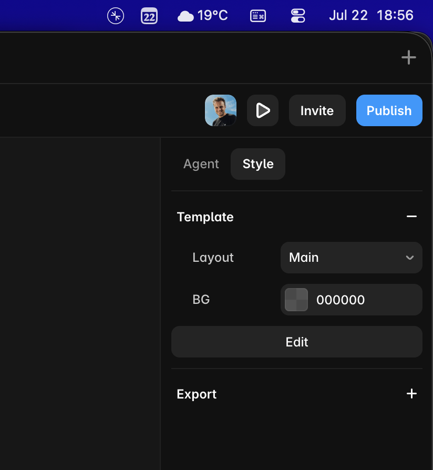Open the calendar 22 menu bar icon
433x470 pixels.
click(x=149, y=16)
